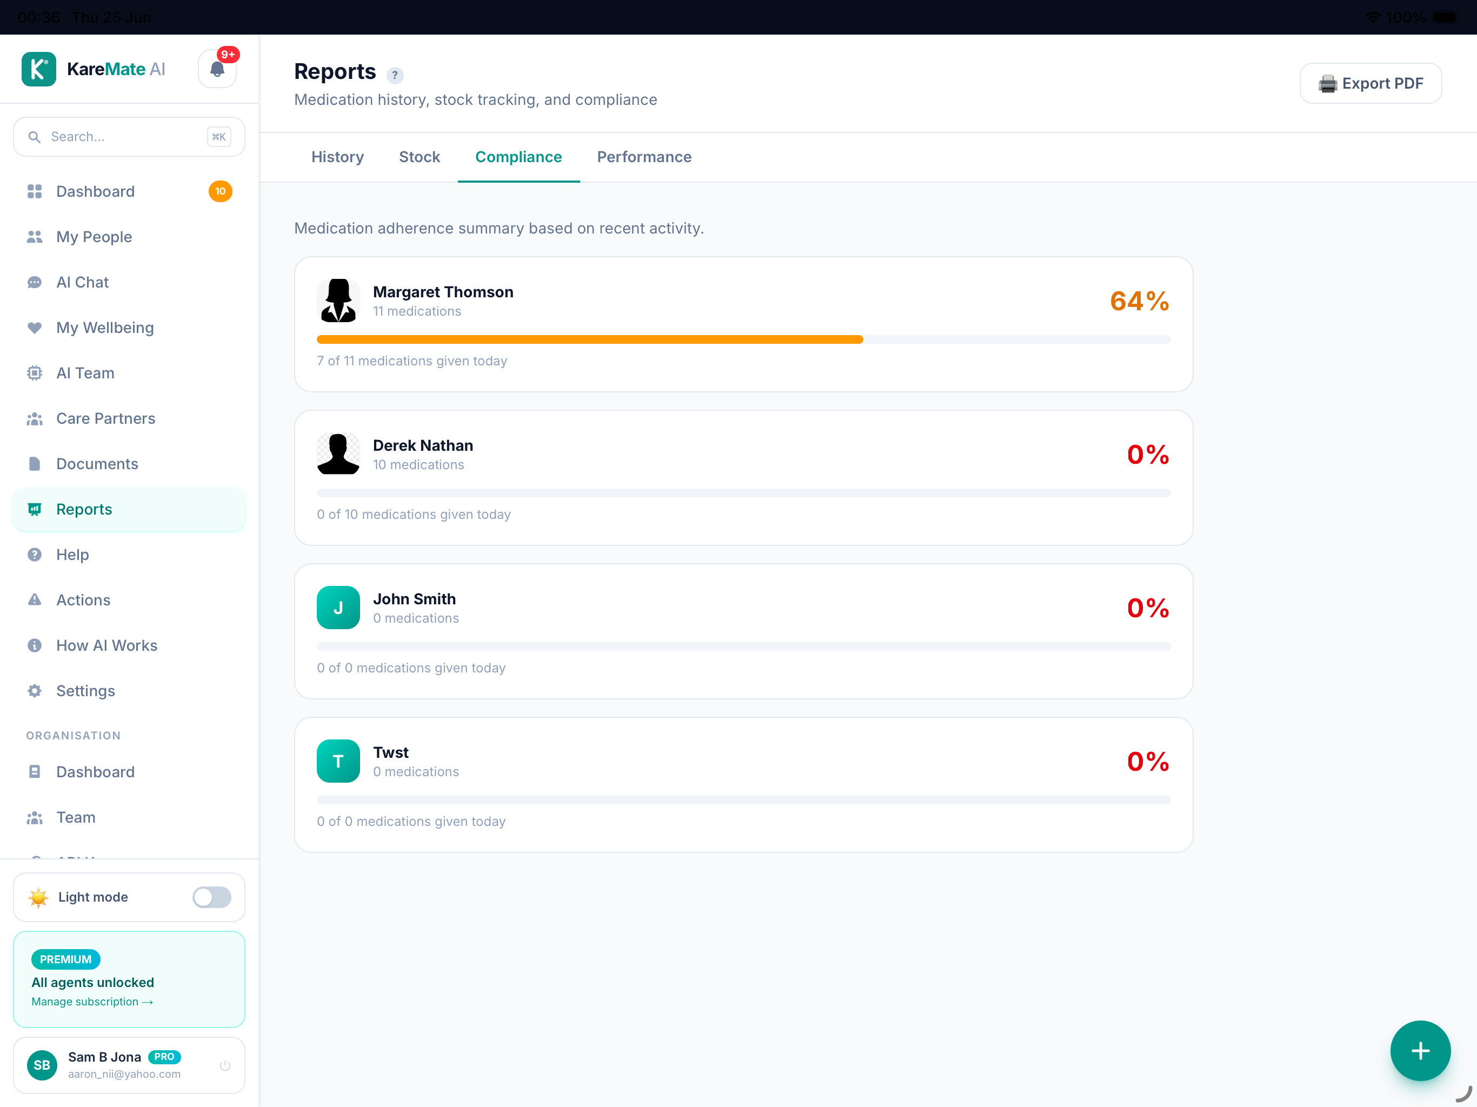Click the Reports chart icon in the sidebar
1477x1107 pixels.
[x=35, y=509]
